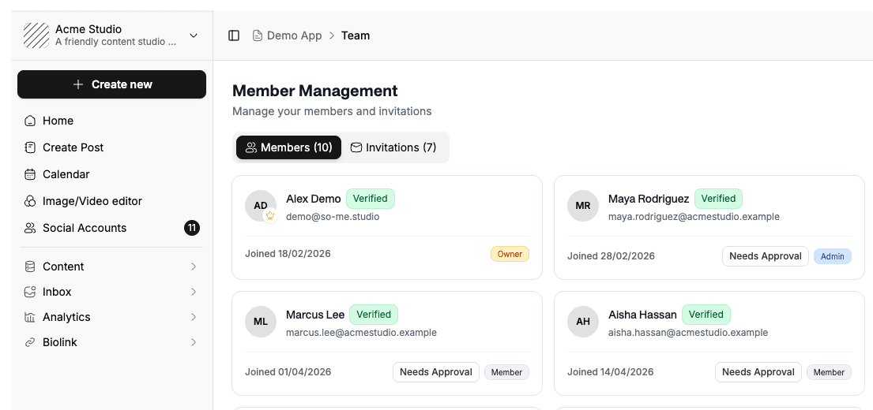Click Demo App breadcrumb link
873x410 pixels.
[295, 35]
